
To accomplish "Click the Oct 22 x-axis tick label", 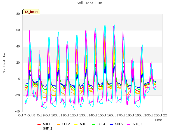I will (x=162, y=115).
